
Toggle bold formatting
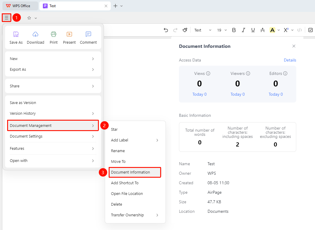(234, 30)
